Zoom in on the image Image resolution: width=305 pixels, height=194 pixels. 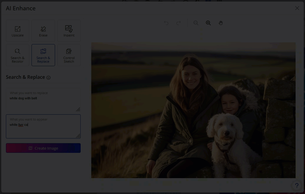point(208,23)
